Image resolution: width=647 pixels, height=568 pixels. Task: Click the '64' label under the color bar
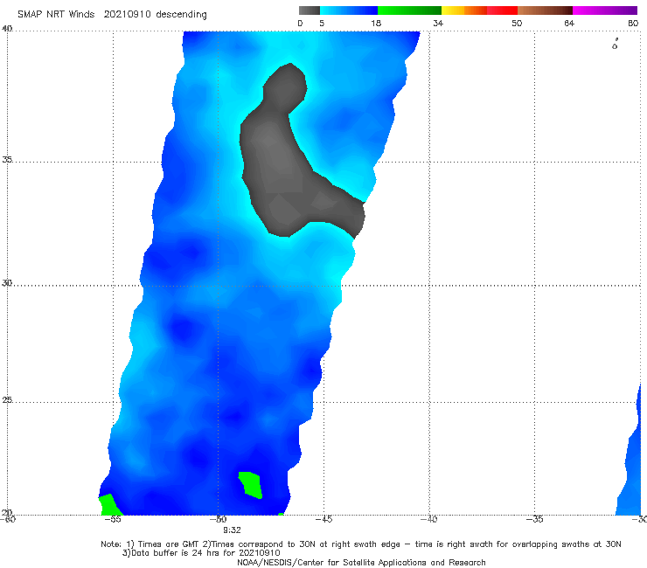(569, 23)
